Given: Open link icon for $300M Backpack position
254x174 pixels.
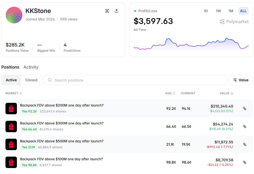Looking at the screenshot, I should [x=245, y=126].
